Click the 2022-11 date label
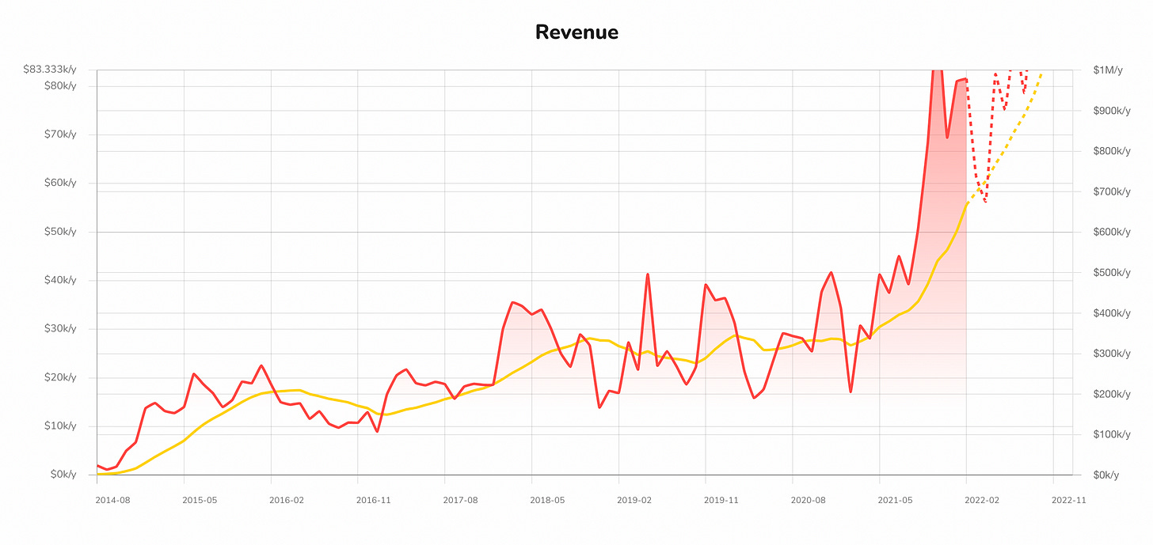Viewport: 1153px width, 545px height. 1068,500
